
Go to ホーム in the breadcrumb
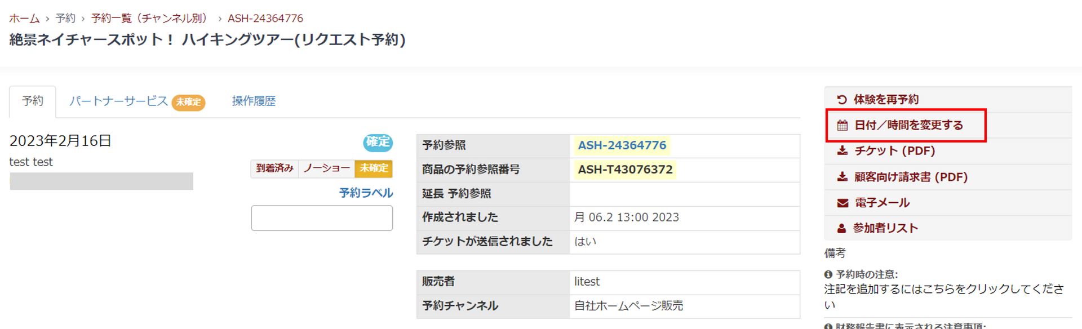(x=24, y=19)
